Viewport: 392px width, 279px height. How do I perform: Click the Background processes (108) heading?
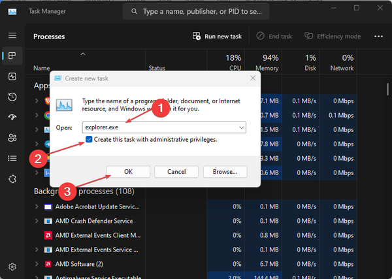[84, 191]
